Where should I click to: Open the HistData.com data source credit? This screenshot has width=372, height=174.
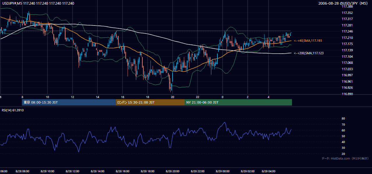(x=345, y=158)
